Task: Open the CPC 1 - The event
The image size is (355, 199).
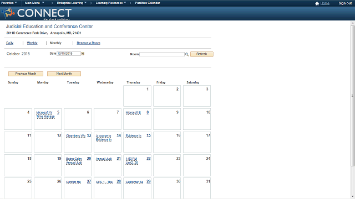Action: (x=104, y=182)
